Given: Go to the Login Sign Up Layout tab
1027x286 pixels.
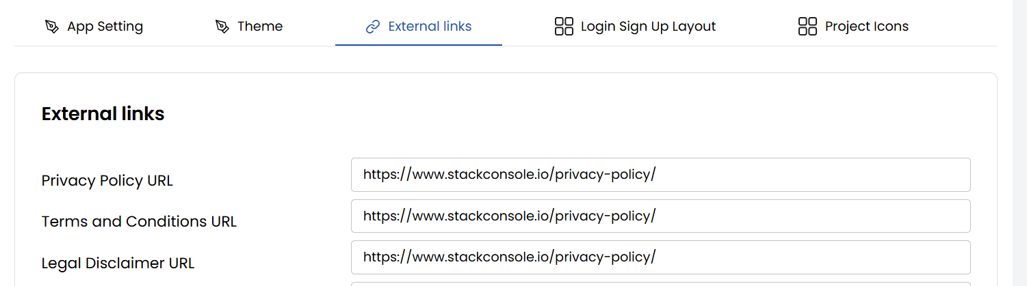Looking at the screenshot, I should tap(648, 27).
